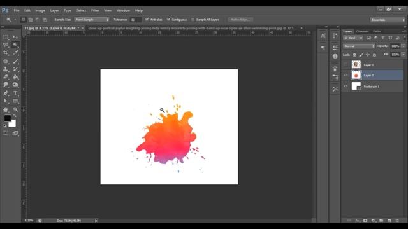Select the Zoom tool
The height and width of the screenshot is (229, 408).
coord(15,109)
